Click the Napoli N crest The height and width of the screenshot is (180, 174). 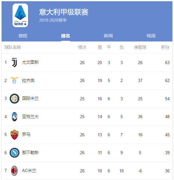coord(14,153)
